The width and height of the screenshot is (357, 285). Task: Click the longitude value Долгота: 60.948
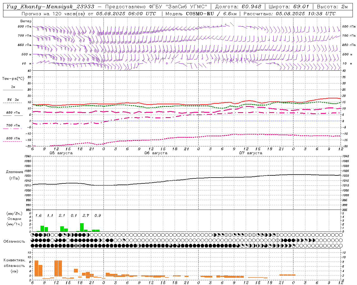pos(238,7)
